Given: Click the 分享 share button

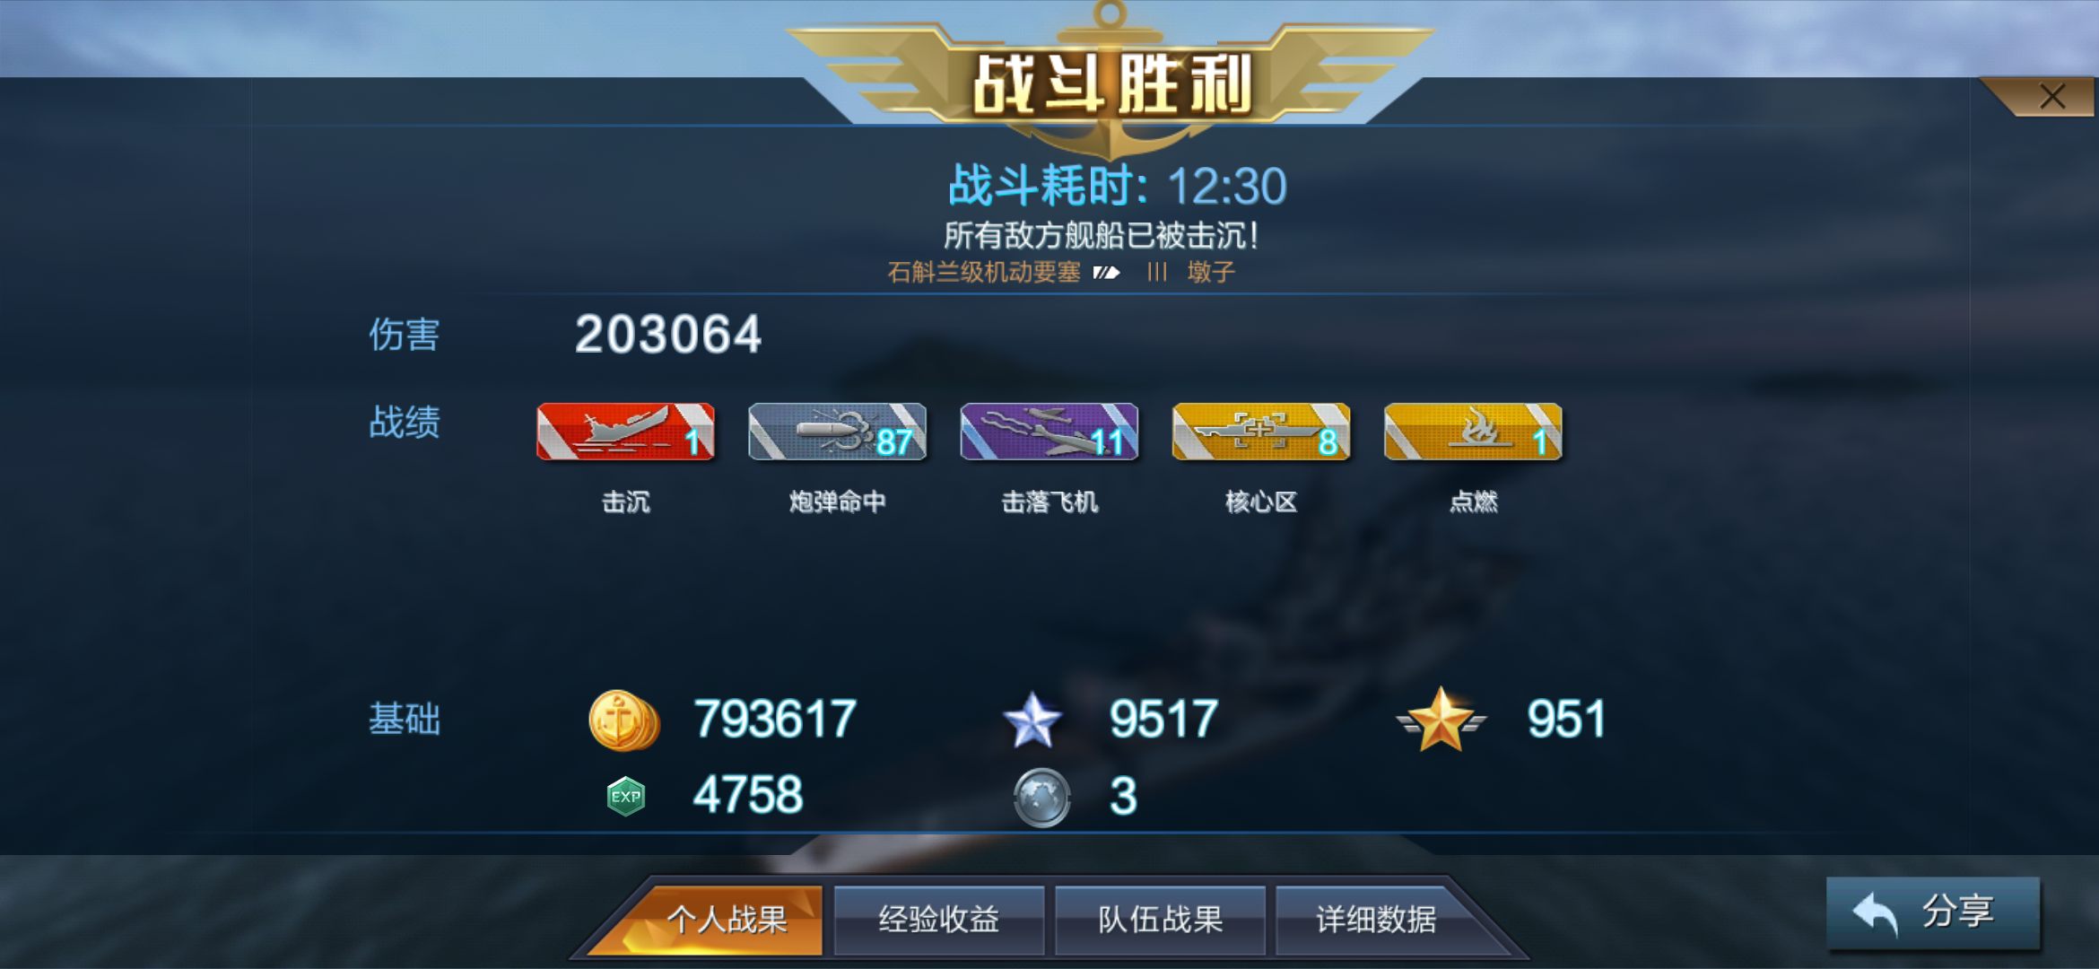Looking at the screenshot, I should click(1933, 912).
